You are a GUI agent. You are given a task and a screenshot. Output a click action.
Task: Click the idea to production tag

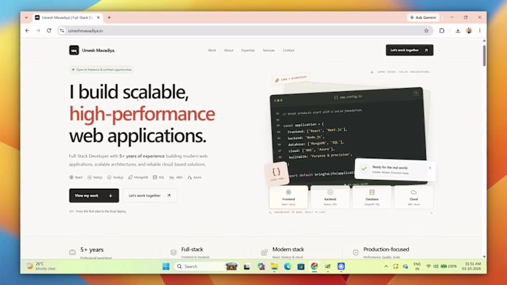click(x=291, y=79)
